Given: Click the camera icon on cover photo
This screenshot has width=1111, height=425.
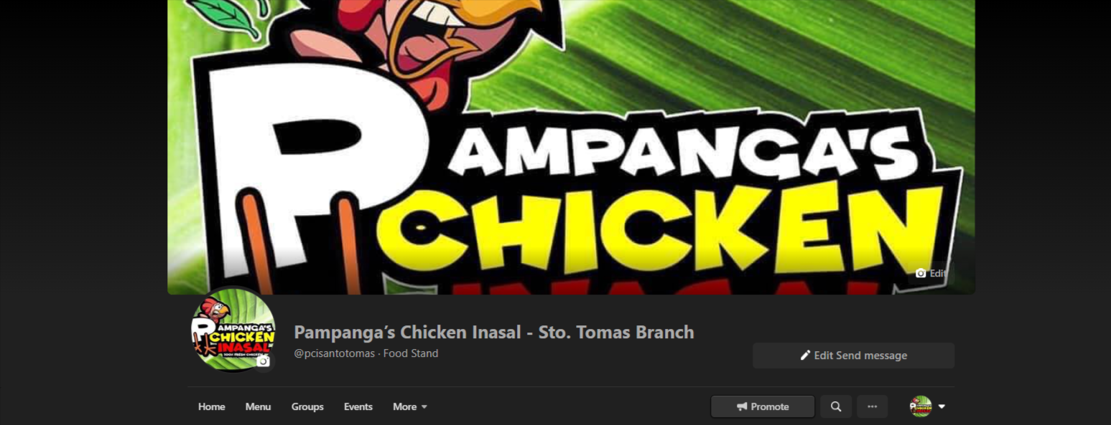Looking at the screenshot, I should [x=921, y=273].
